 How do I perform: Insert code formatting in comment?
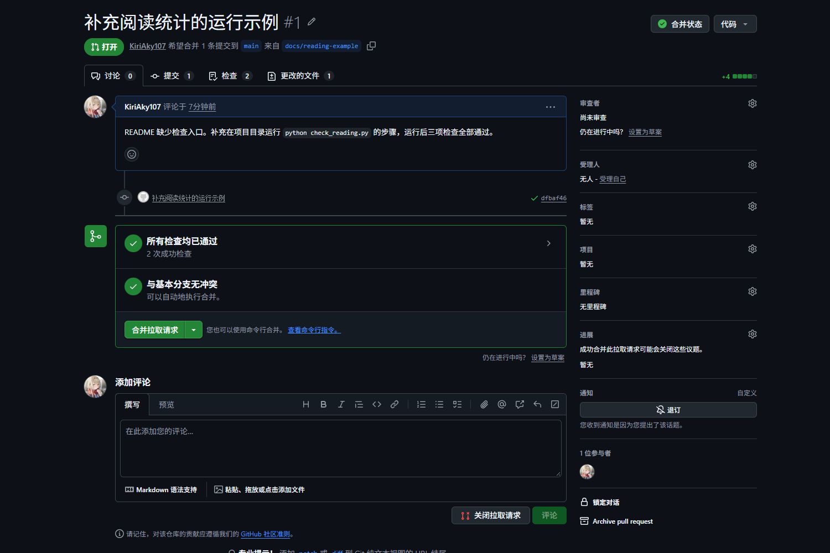[377, 404]
